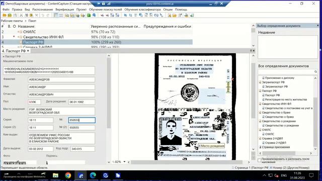Screen dimensions: 322x181
Task: Click the table grid view toolbar icon
Action: (x=56, y=15)
